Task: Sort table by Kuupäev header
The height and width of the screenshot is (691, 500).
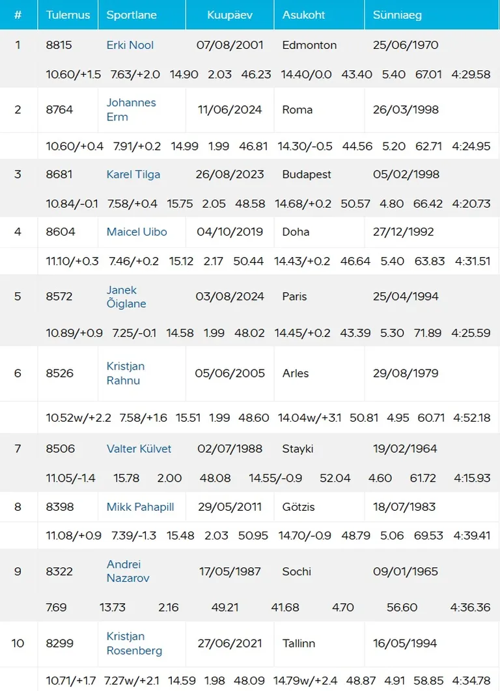Action: 230,14
